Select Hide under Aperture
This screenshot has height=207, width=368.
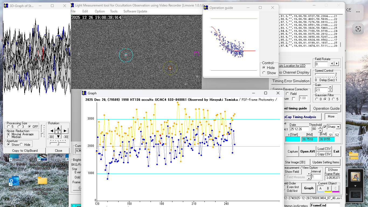pyautogui.click(x=21, y=145)
